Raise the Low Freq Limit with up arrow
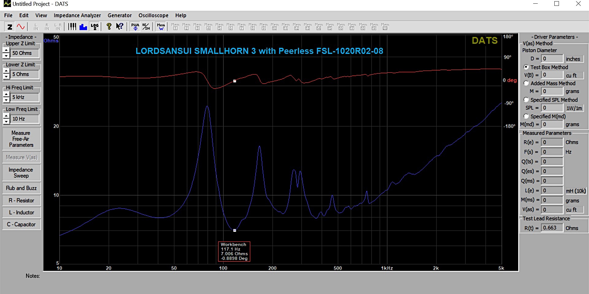This screenshot has width=589, height=294. click(x=6, y=116)
